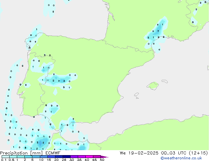
Task: Pick the 5–10 mm legend color swatch
Action: click(x=36, y=157)
